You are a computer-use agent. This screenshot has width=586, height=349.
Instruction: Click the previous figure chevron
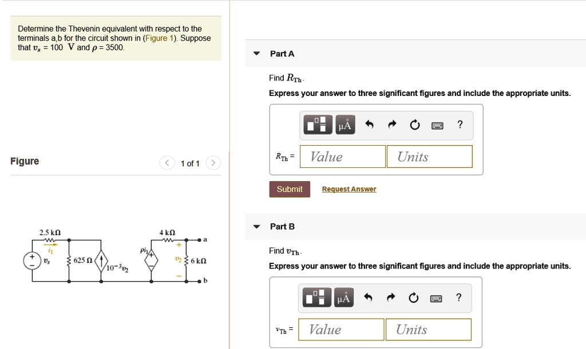coord(167,163)
